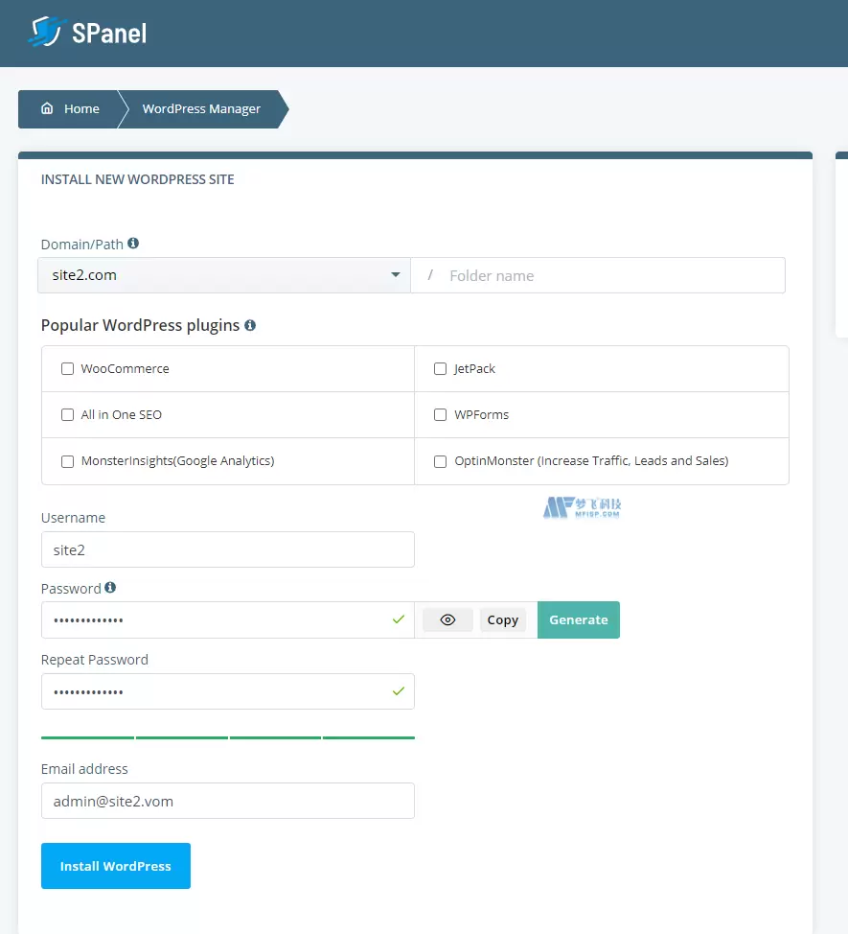
Task: Click the password strength indicator bar
Action: click(x=227, y=737)
